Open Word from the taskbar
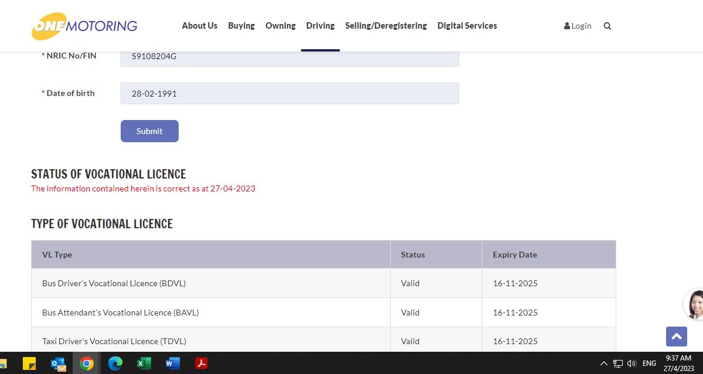 [173, 363]
